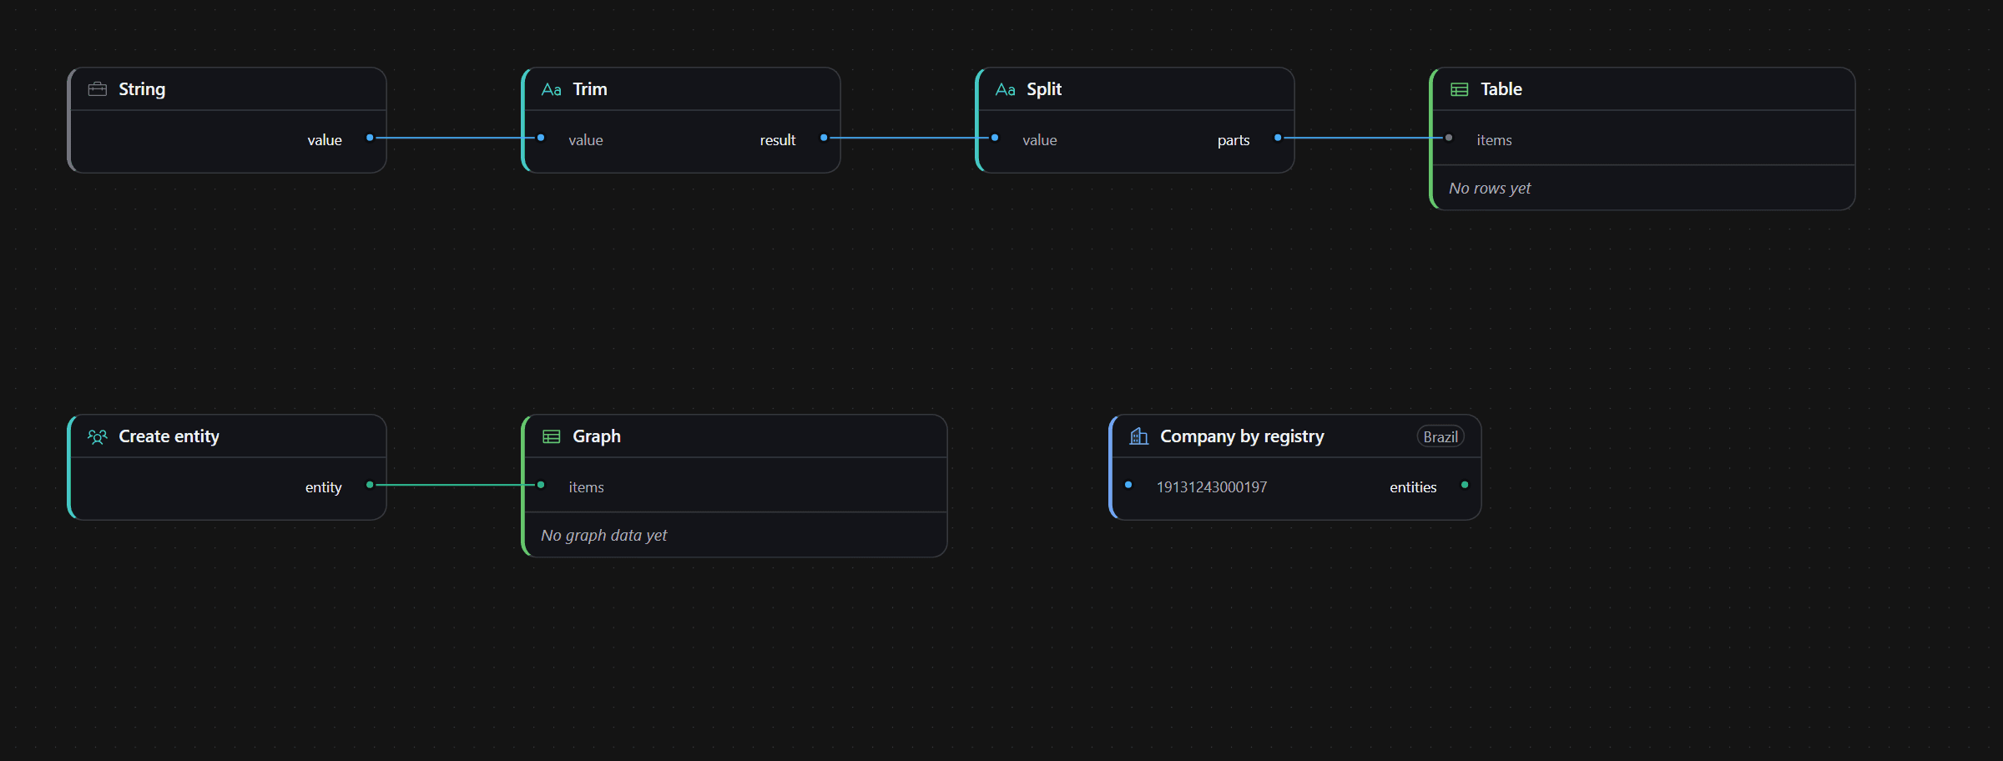
Task: Select the Split node value input port
Action: [995, 138]
